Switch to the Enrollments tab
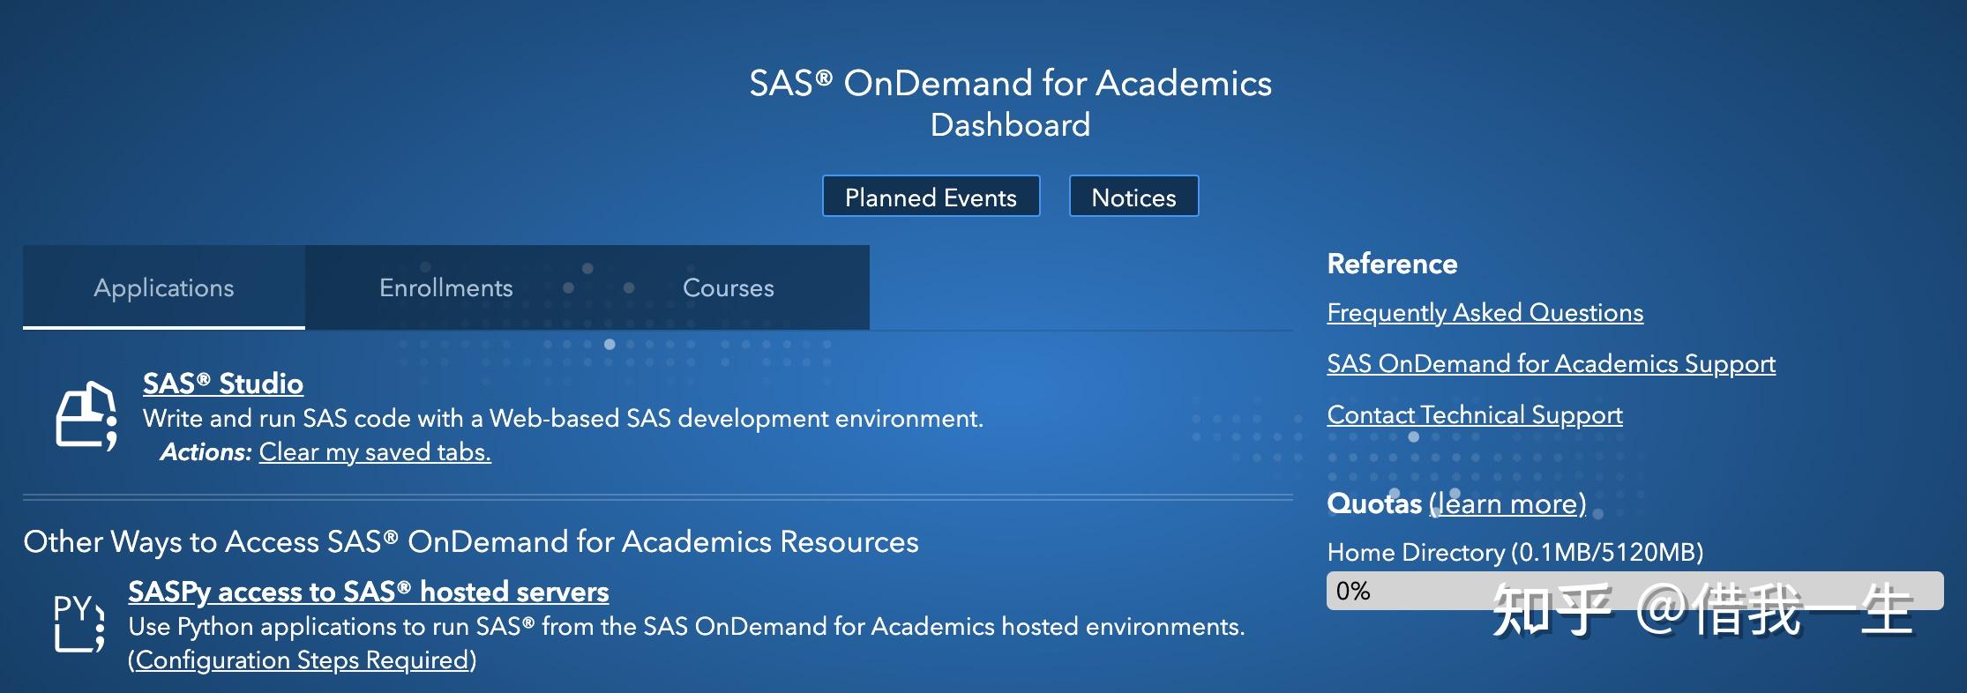The width and height of the screenshot is (1967, 693). (445, 287)
